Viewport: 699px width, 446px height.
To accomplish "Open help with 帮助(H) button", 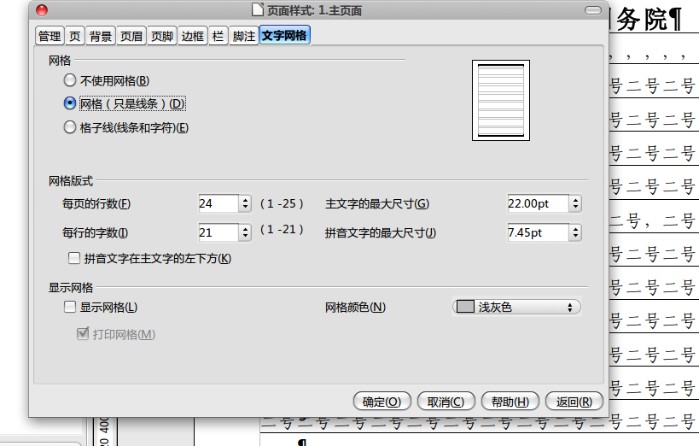I will coord(510,402).
